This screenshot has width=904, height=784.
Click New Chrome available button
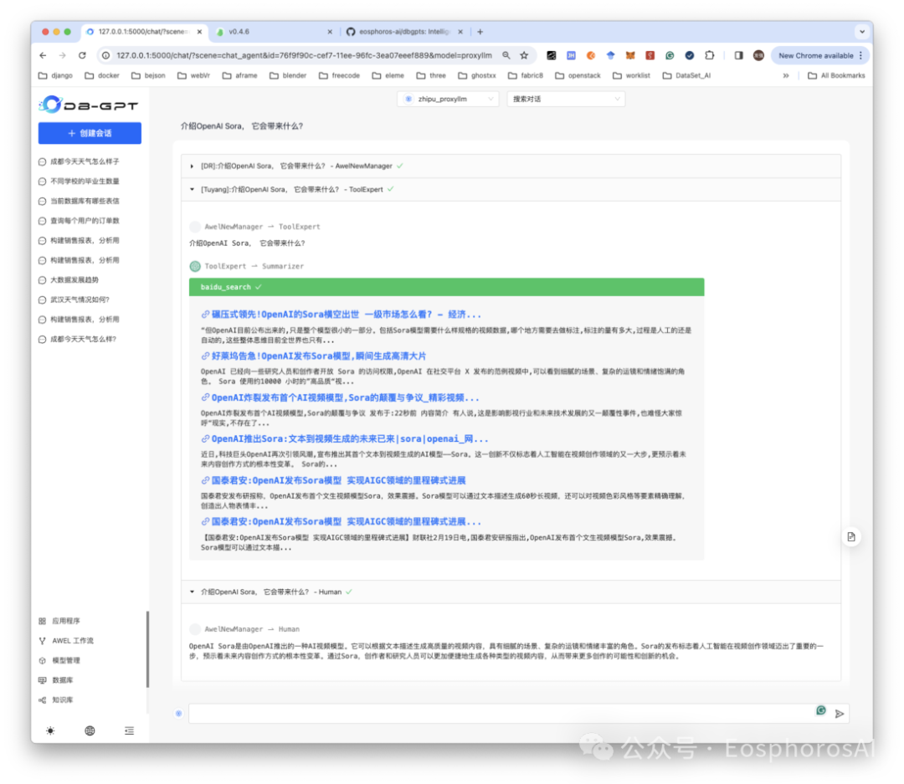819,55
